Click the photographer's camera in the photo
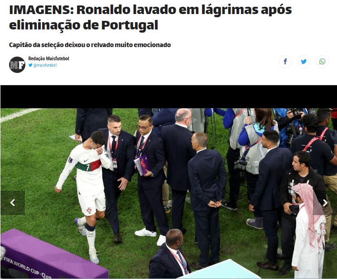The image size is (337, 279). click(295, 113)
